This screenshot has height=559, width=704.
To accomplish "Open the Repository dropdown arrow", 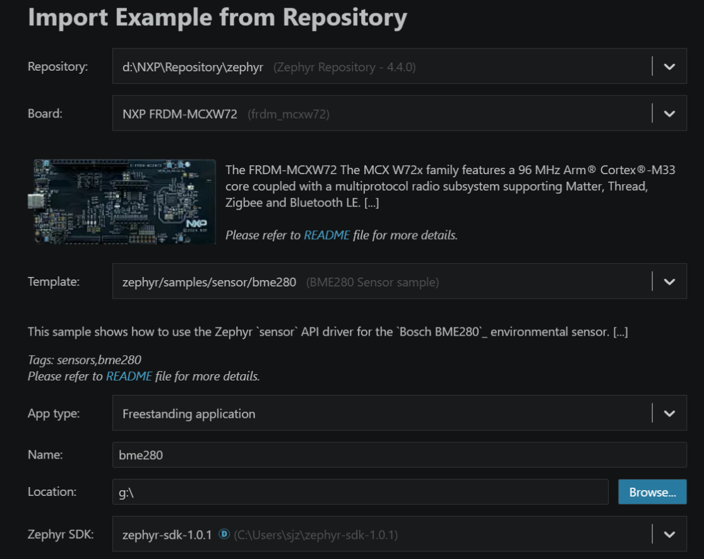I will 669,67.
